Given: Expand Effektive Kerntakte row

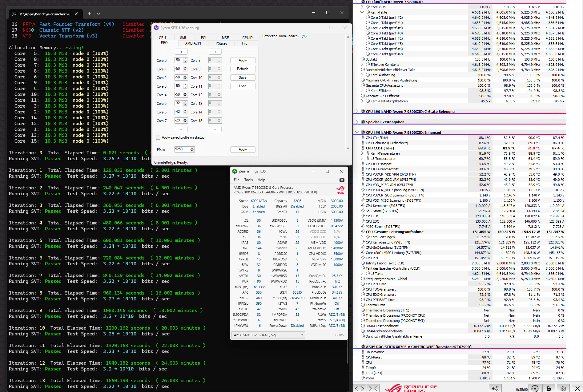Looking at the screenshot, I should [362, 65].
